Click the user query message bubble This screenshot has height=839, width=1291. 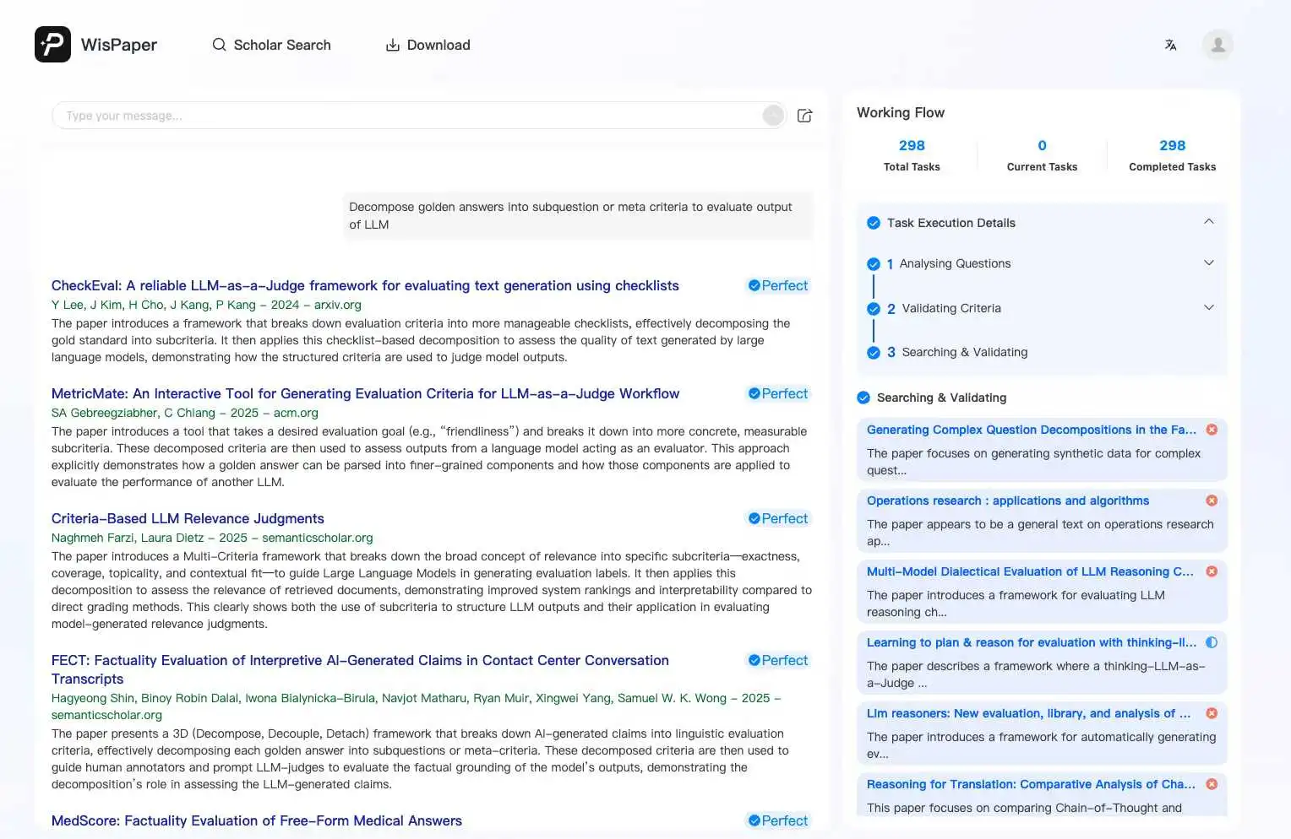(x=578, y=215)
